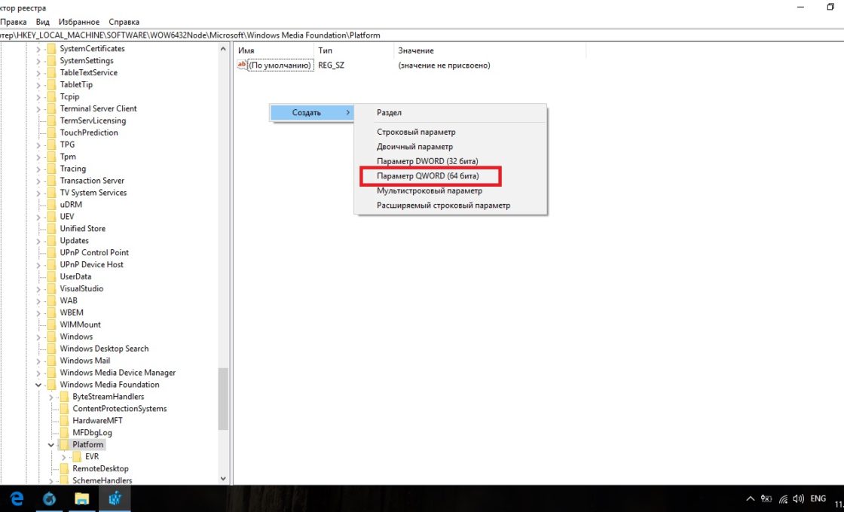Choose Параметр DWORD (32 бита)

[x=450, y=161]
